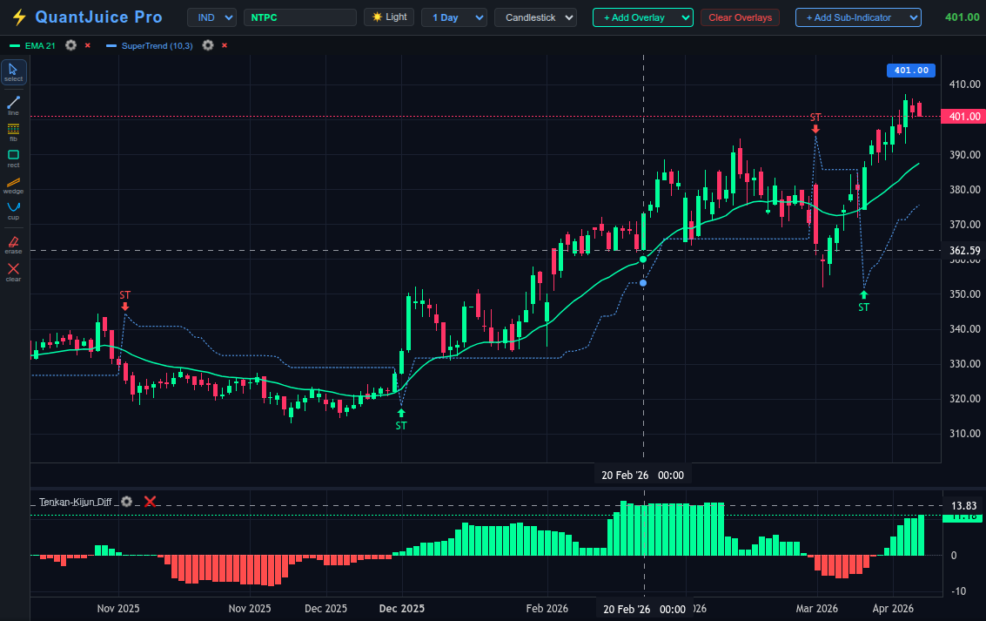Image resolution: width=986 pixels, height=621 pixels.
Task: Open the Add Overlay menu
Action: click(642, 16)
